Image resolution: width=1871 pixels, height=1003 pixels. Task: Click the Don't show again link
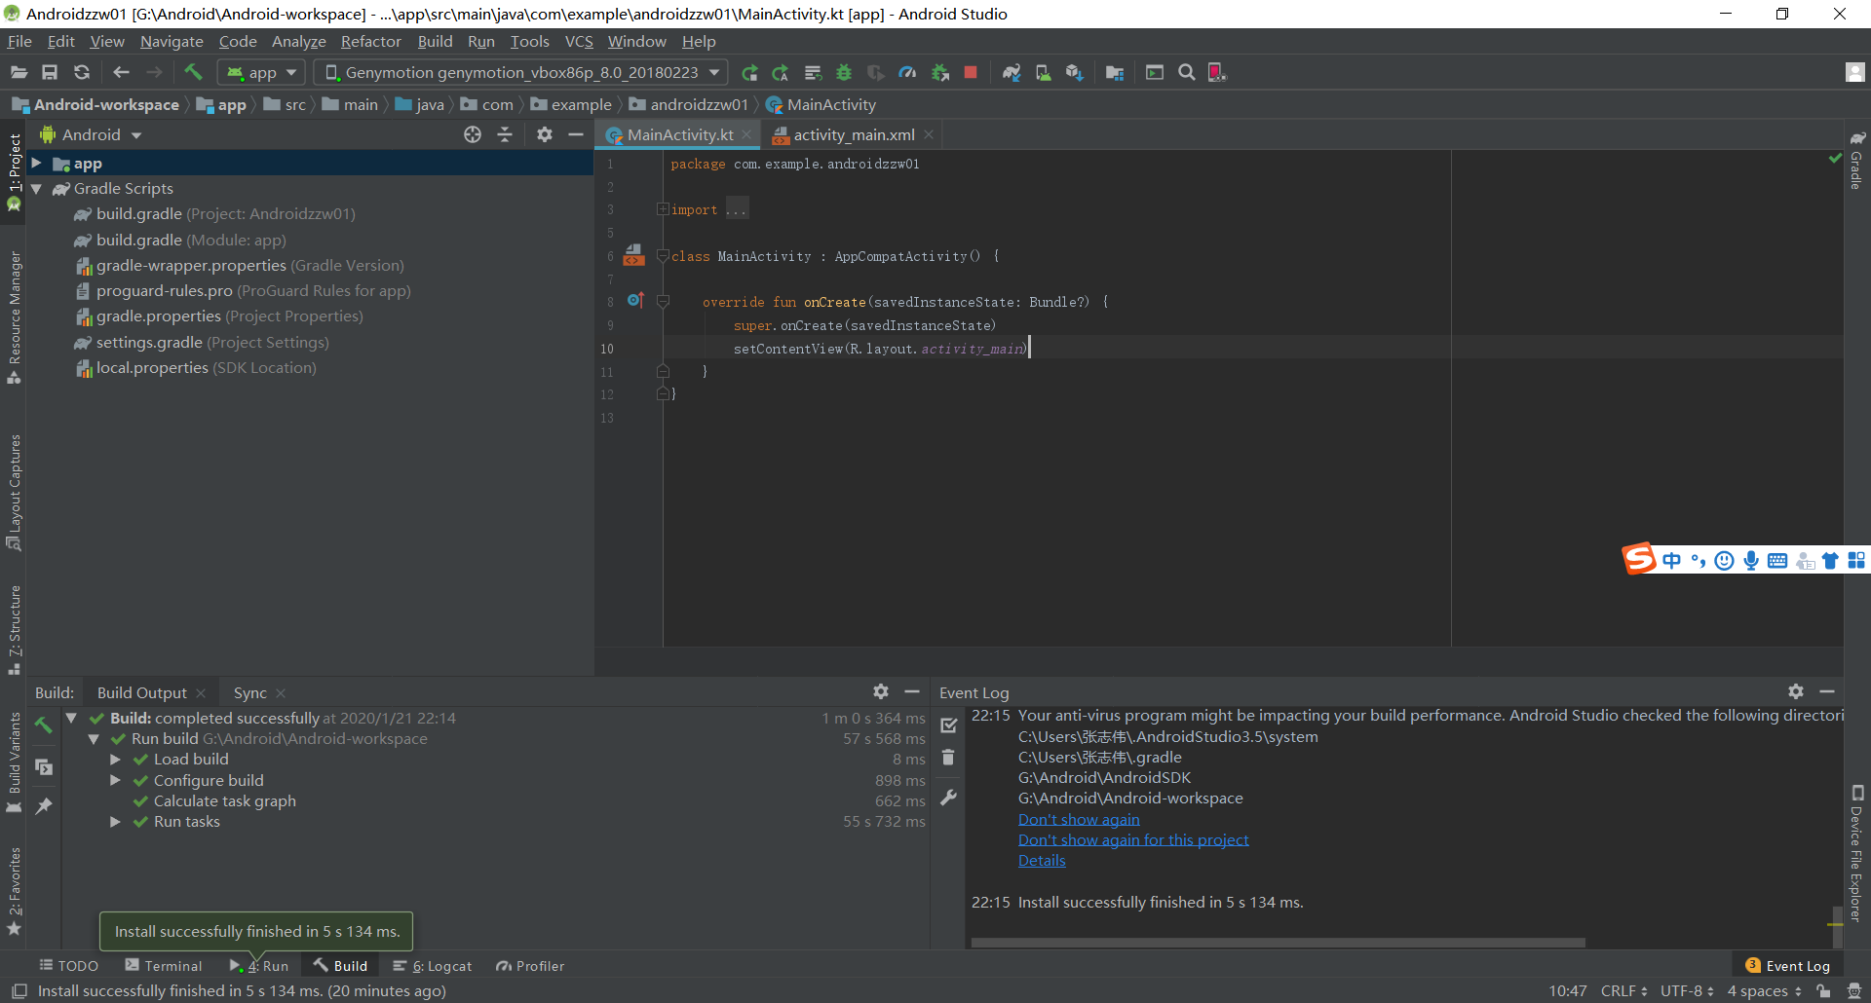[x=1079, y=819]
